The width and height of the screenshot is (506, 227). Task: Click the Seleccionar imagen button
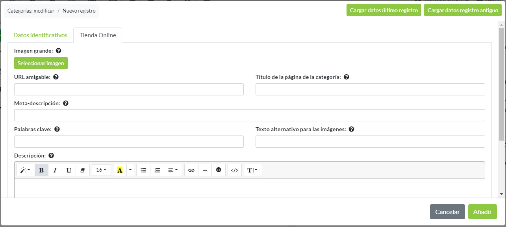pos(41,63)
